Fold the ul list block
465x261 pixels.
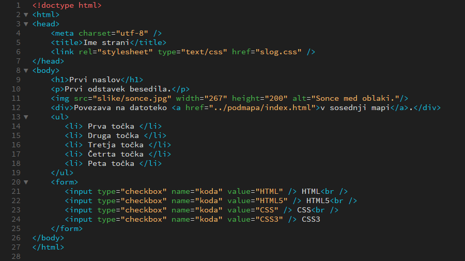click(x=26, y=117)
